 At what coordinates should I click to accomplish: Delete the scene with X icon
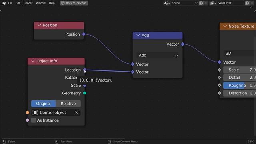pyautogui.click(x=206, y=3)
